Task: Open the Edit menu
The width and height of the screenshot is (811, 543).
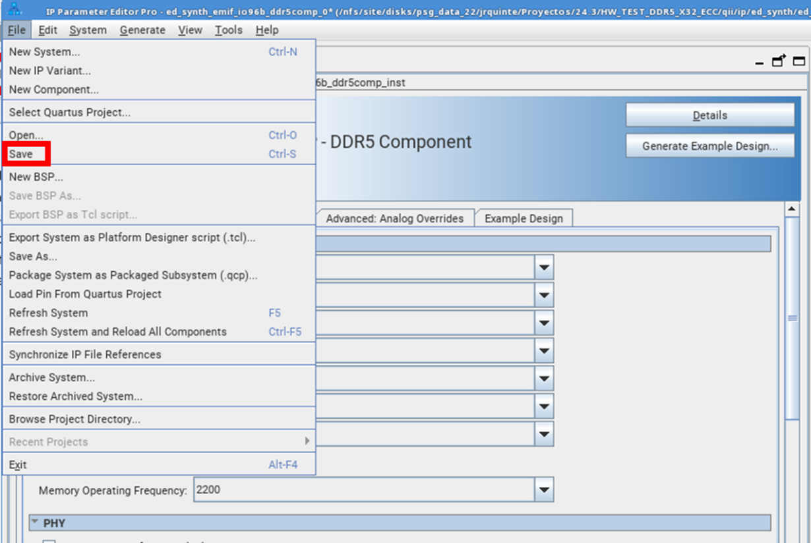Action: (47, 30)
